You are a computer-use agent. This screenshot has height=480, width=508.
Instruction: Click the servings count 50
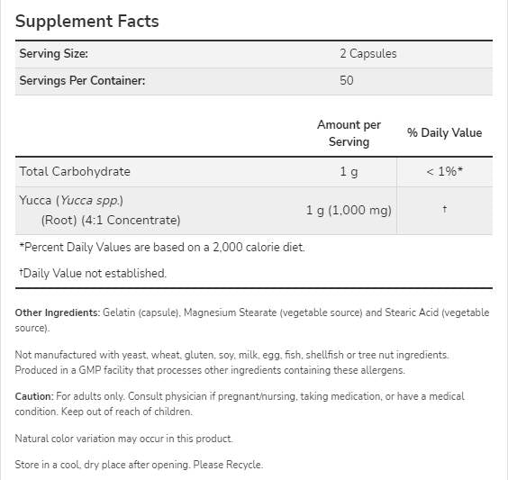[x=347, y=81]
